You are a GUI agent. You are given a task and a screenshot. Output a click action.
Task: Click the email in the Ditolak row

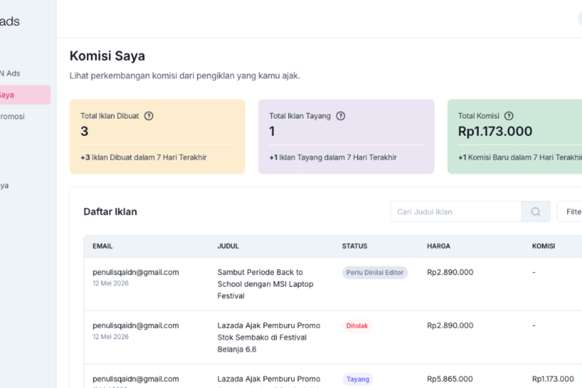tap(136, 326)
